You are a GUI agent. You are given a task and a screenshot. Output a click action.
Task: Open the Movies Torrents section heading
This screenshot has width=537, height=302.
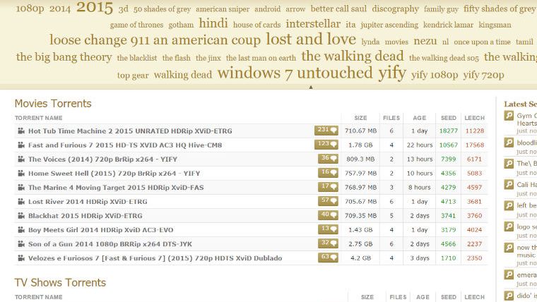pos(53,103)
